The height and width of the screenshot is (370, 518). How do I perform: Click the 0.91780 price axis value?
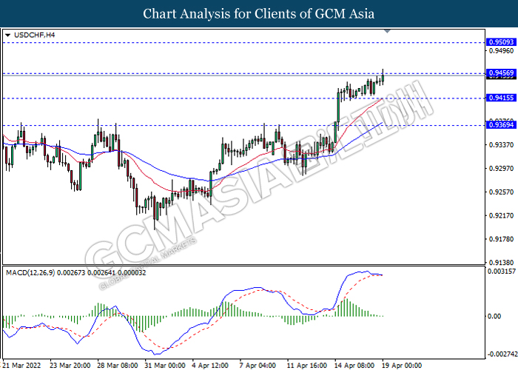(502, 239)
